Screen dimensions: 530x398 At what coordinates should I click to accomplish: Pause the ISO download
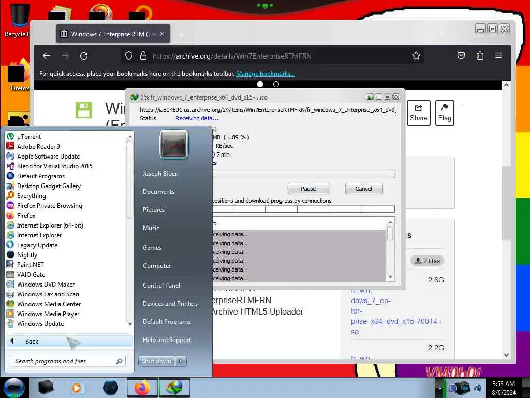308,189
